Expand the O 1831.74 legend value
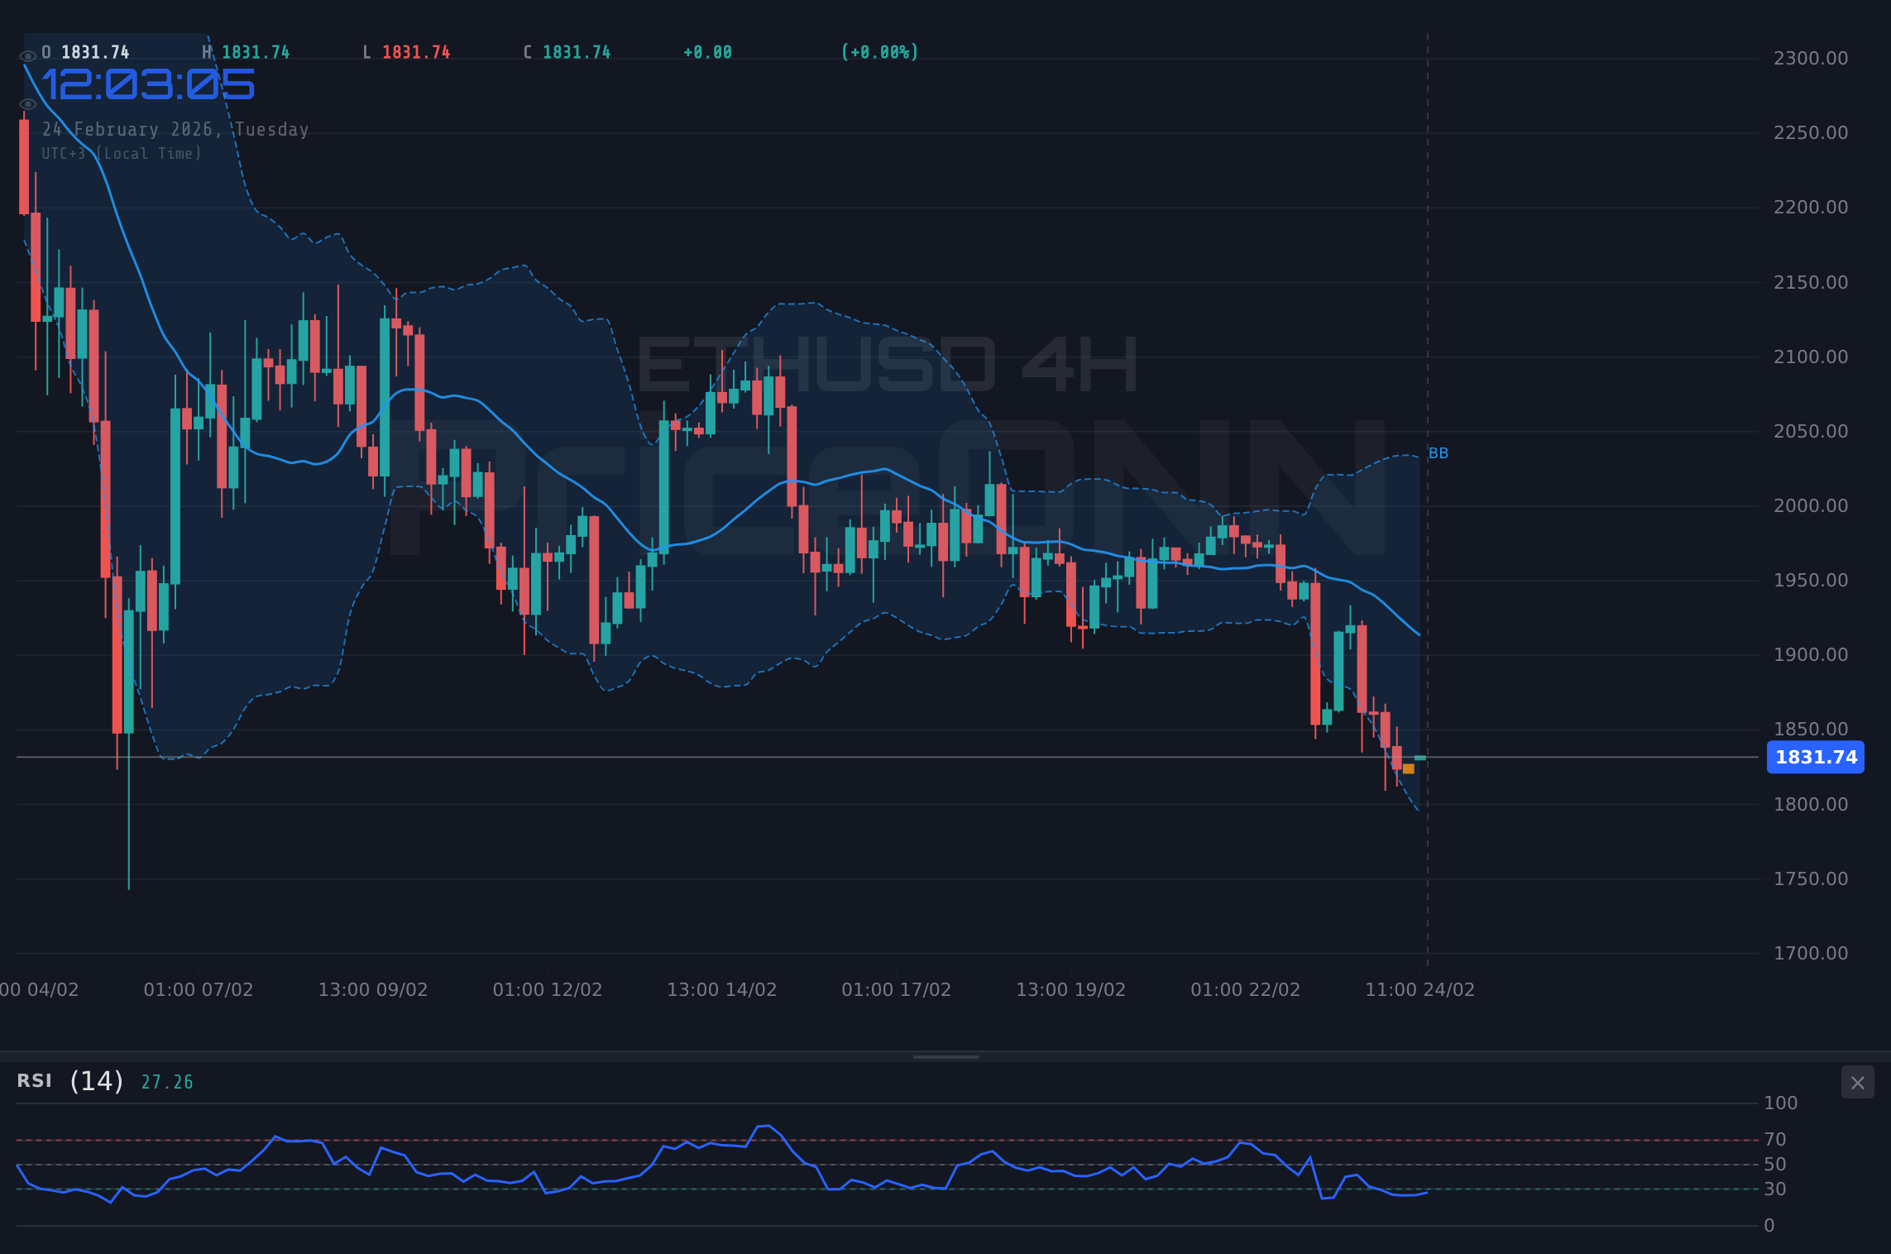Viewport: 1891px width, 1254px height. [x=86, y=51]
